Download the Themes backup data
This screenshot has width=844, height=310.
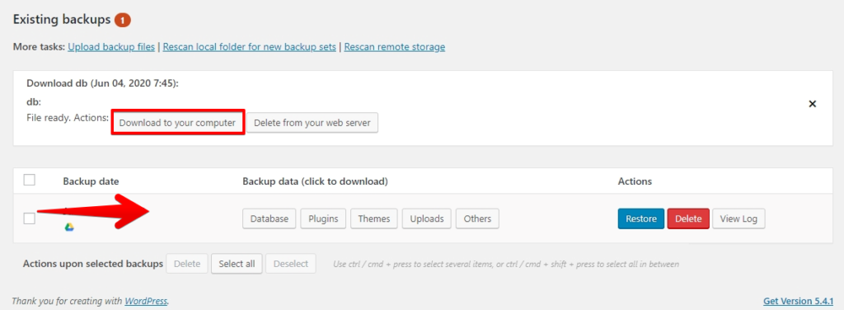tap(374, 219)
